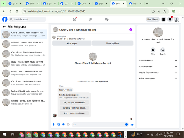This screenshot has height=138, width=184.
Task: Open the account profile avatar menu
Action: (177, 20)
